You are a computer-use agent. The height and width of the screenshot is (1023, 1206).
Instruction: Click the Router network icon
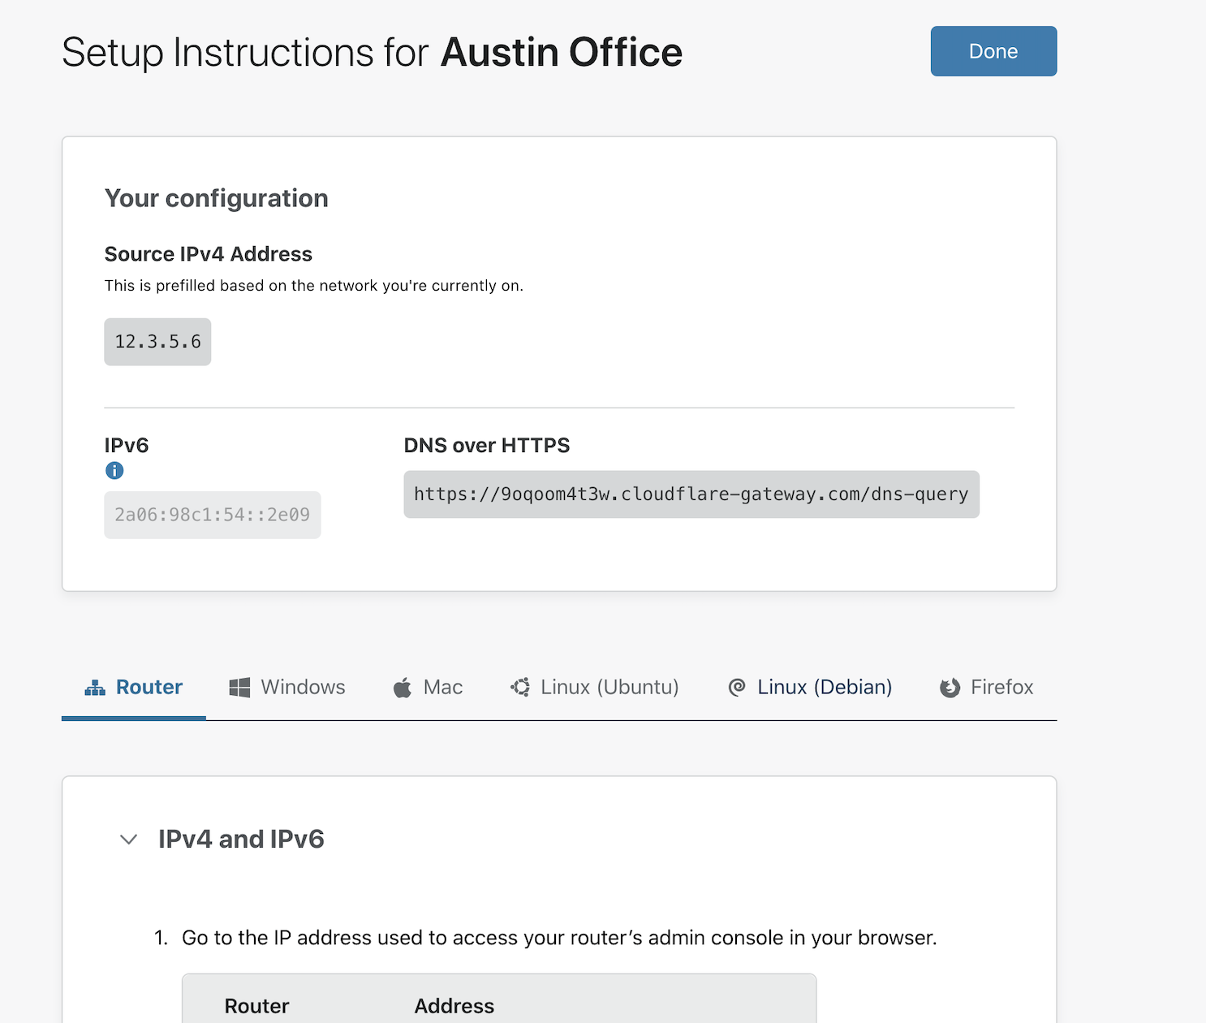(95, 688)
